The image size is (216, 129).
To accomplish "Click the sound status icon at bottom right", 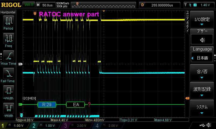I will coord(209,125).
